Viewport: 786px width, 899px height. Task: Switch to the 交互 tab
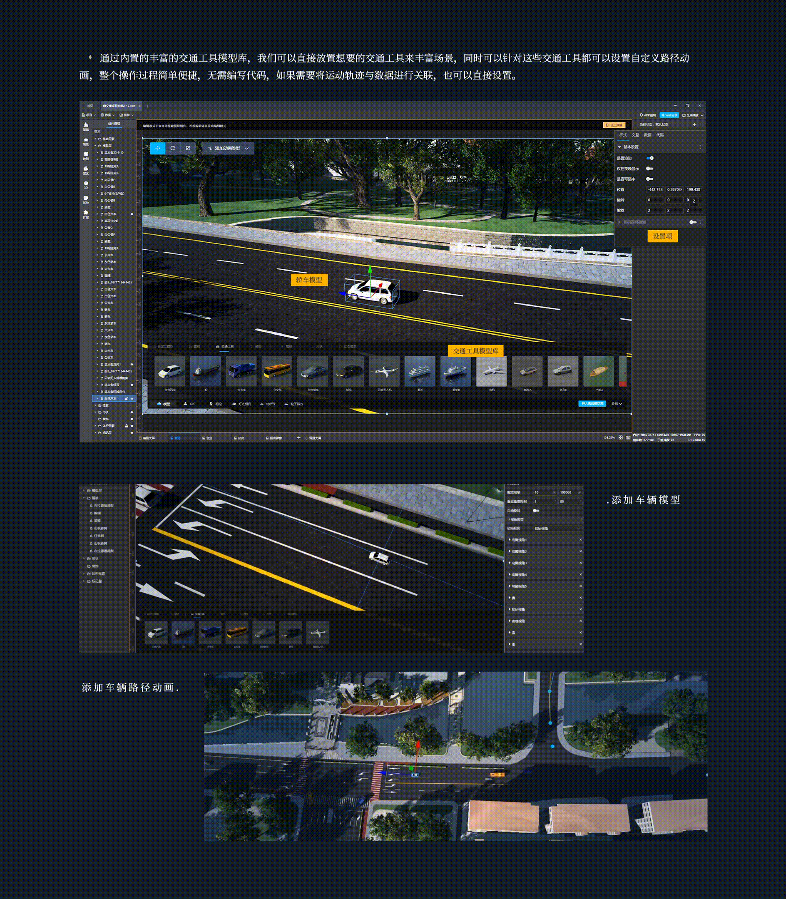pos(635,135)
